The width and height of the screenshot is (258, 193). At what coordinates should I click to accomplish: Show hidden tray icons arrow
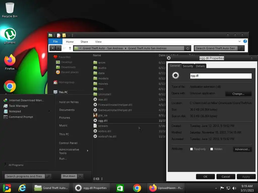point(216,188)
